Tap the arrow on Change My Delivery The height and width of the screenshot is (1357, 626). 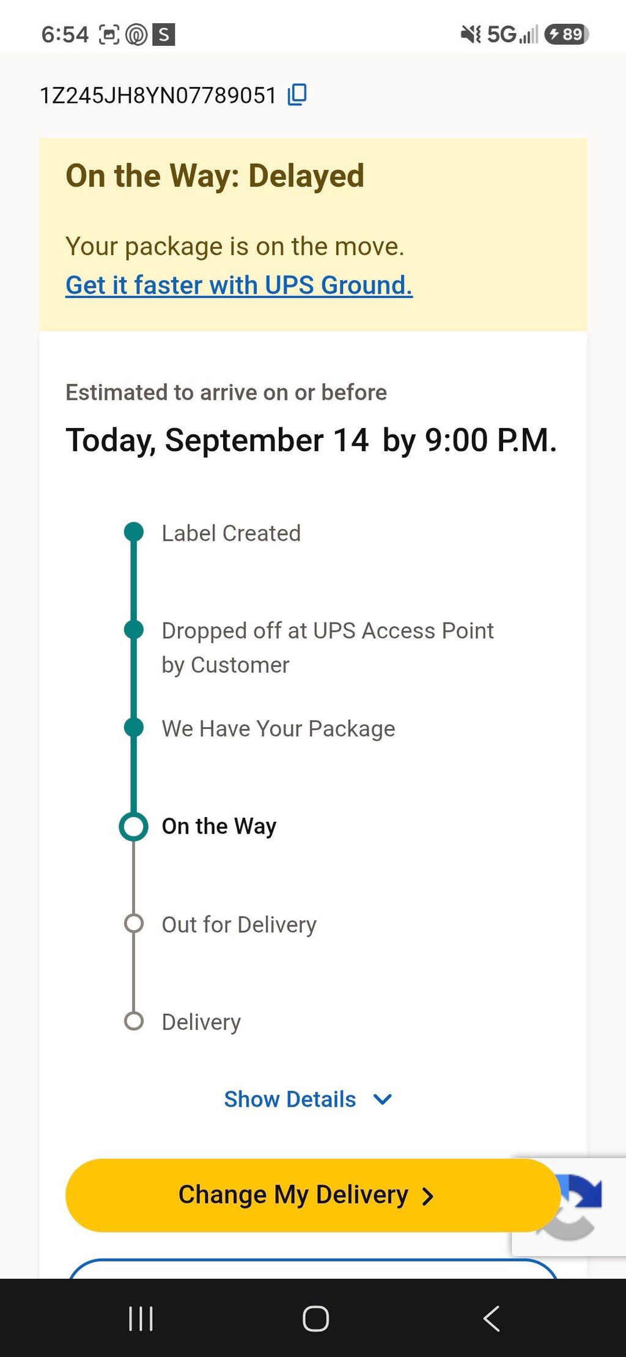click(428, 1196)
